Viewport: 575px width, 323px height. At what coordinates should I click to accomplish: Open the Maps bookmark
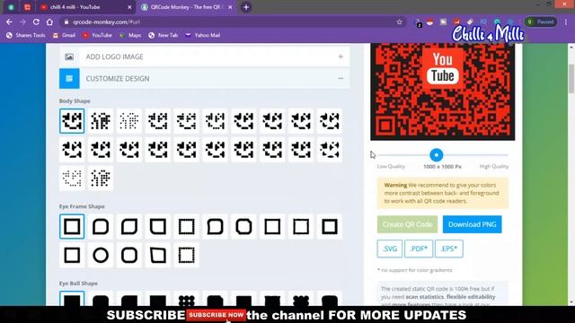130,35
